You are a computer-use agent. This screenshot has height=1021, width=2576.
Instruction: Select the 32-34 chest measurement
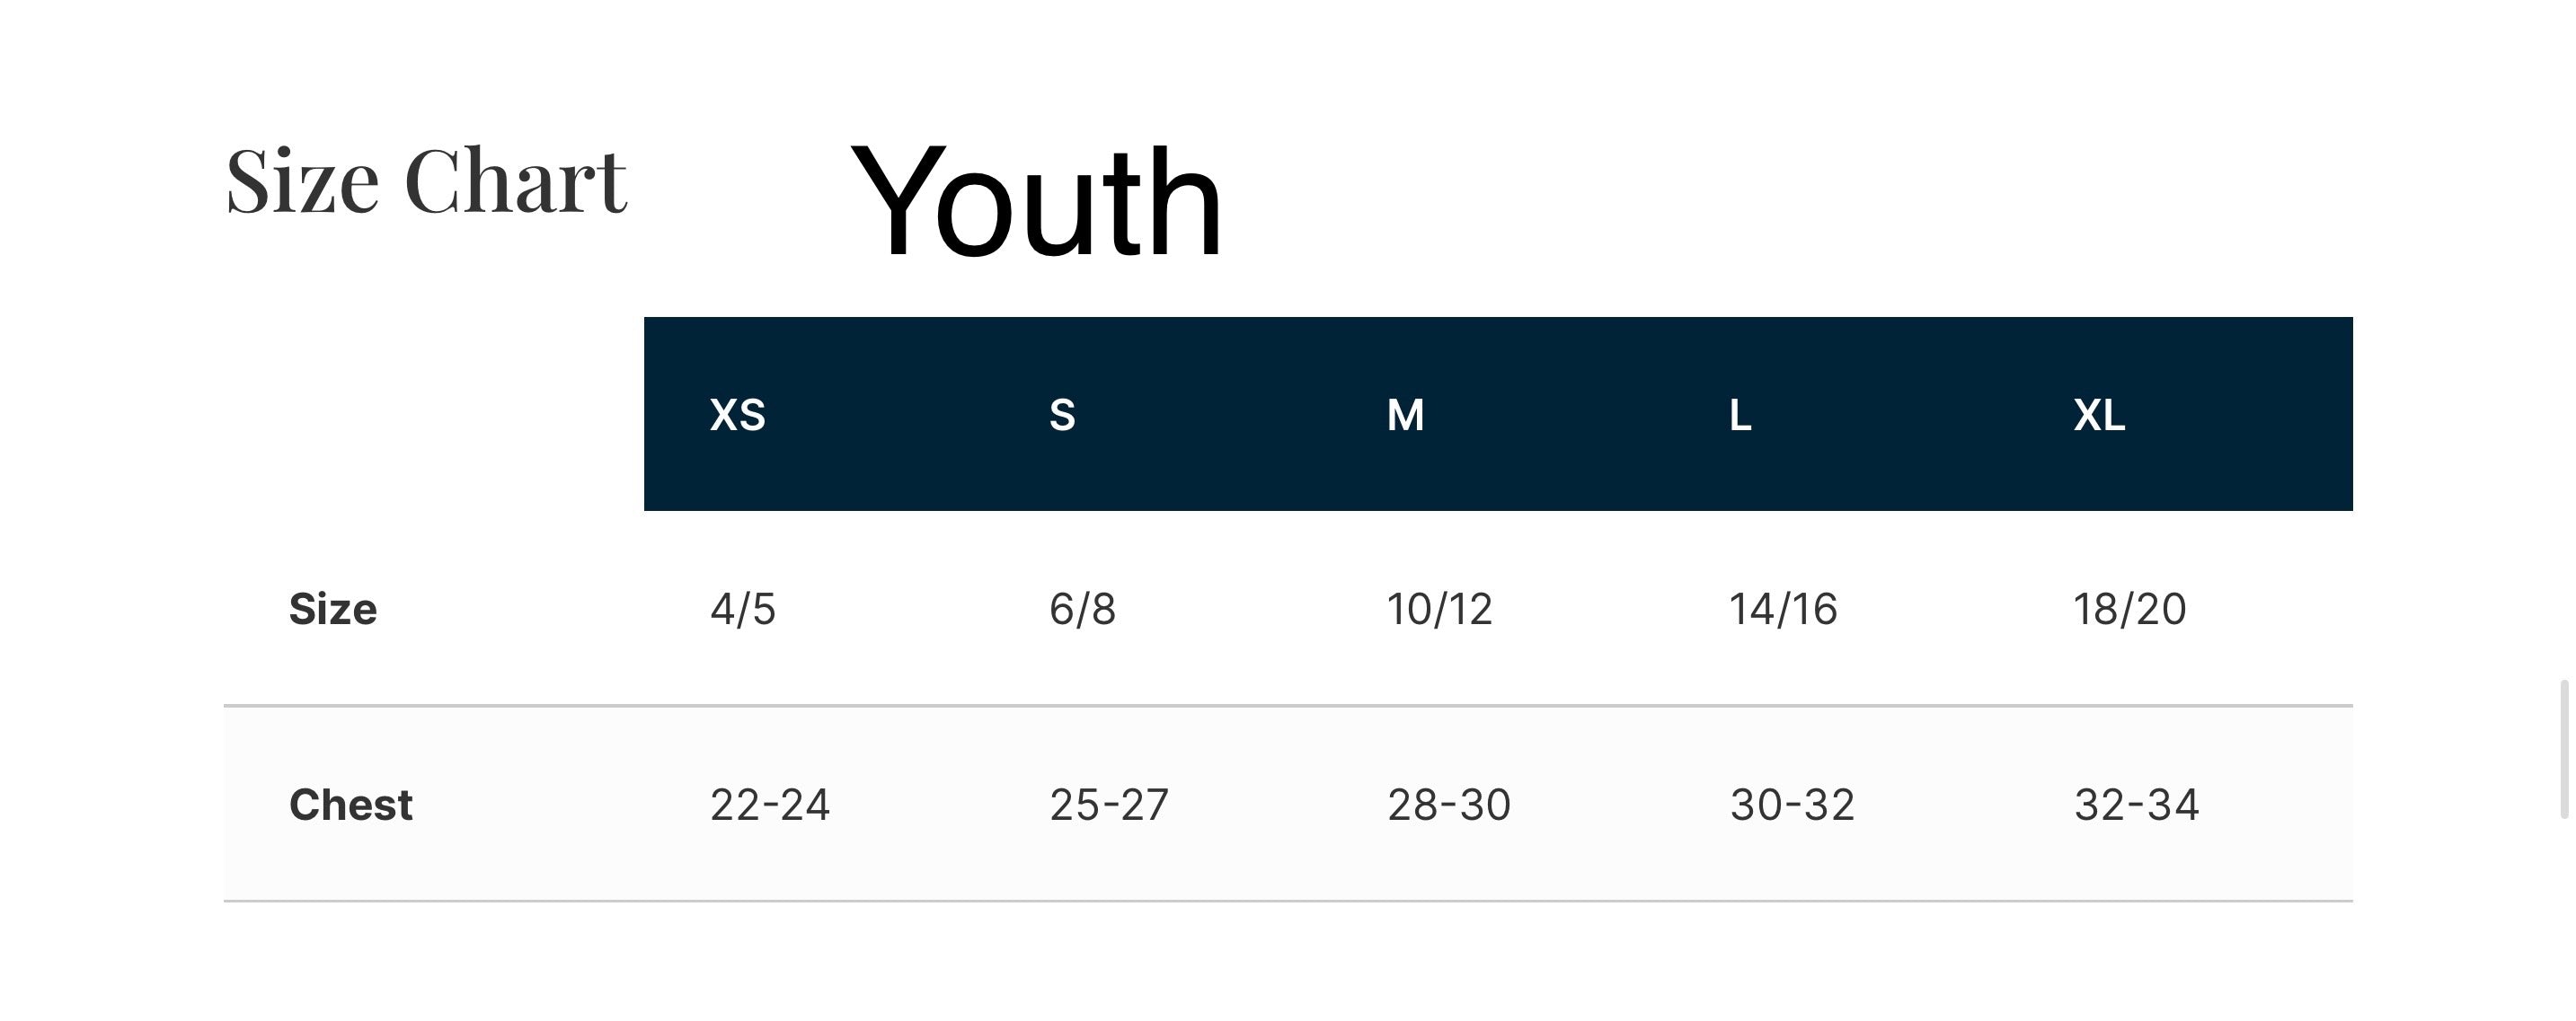(x=2136, y=805)
